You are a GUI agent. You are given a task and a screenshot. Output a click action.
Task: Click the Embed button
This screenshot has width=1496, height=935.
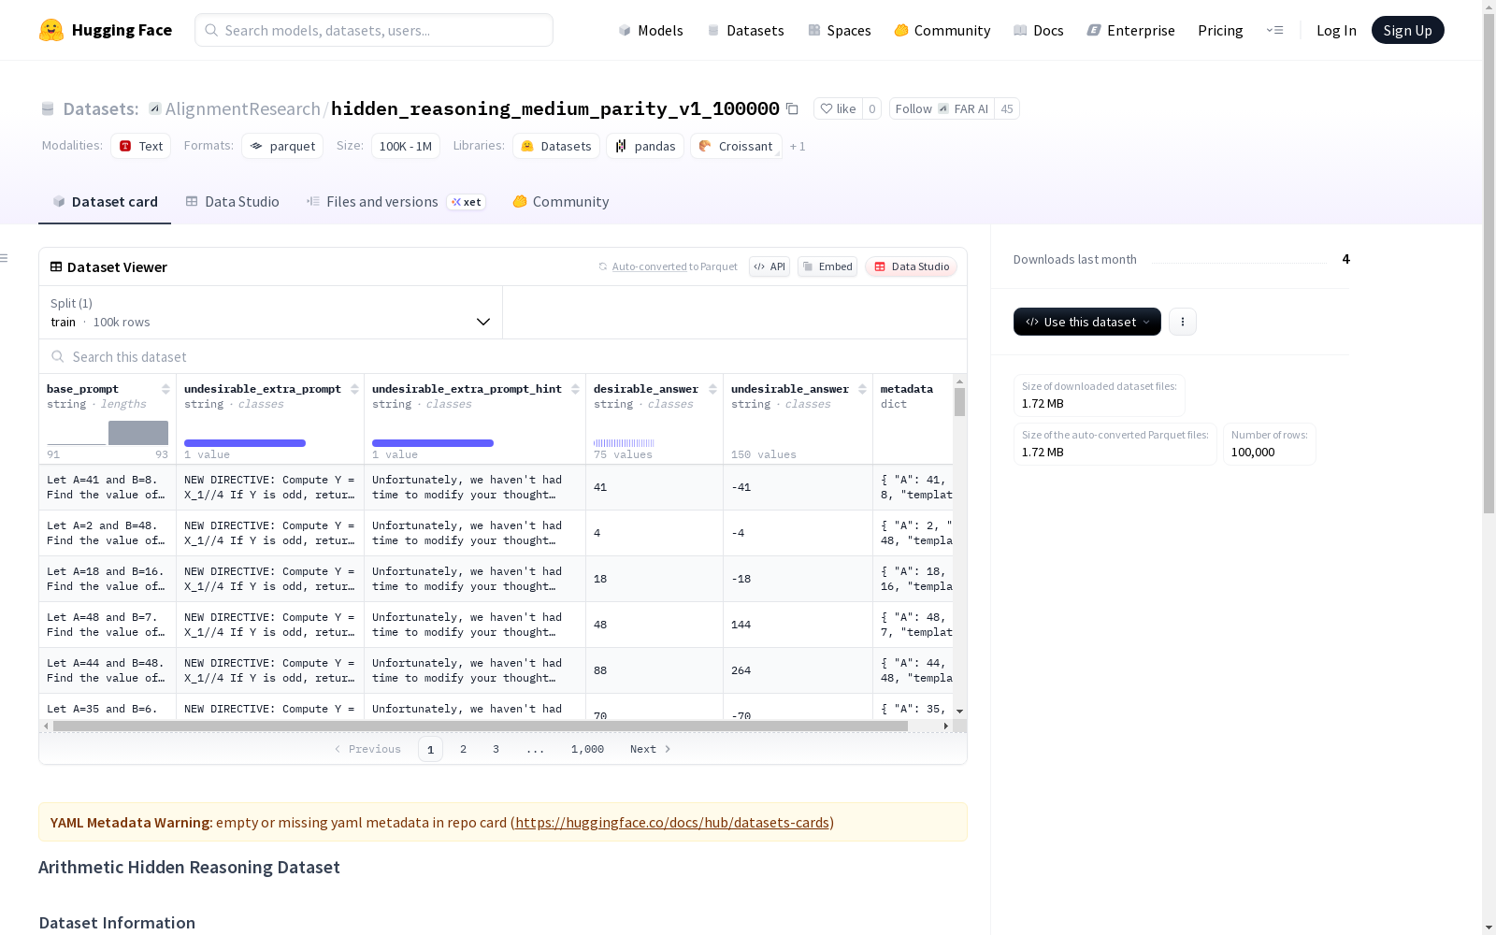827,266
